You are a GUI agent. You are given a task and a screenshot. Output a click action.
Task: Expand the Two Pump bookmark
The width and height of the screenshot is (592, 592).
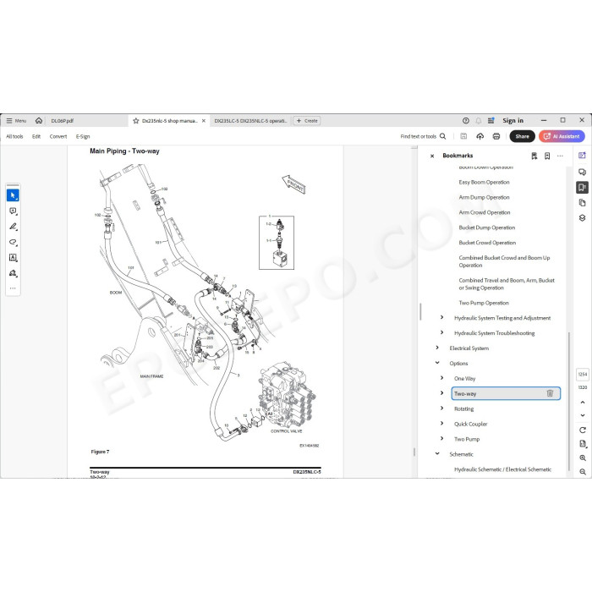point(441,438)
